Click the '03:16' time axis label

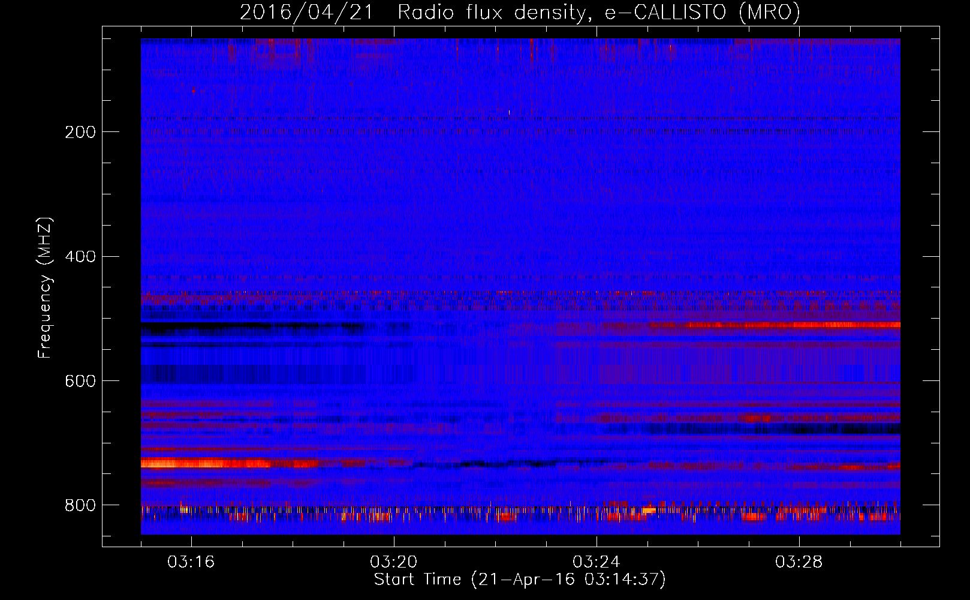coord(191,562)
